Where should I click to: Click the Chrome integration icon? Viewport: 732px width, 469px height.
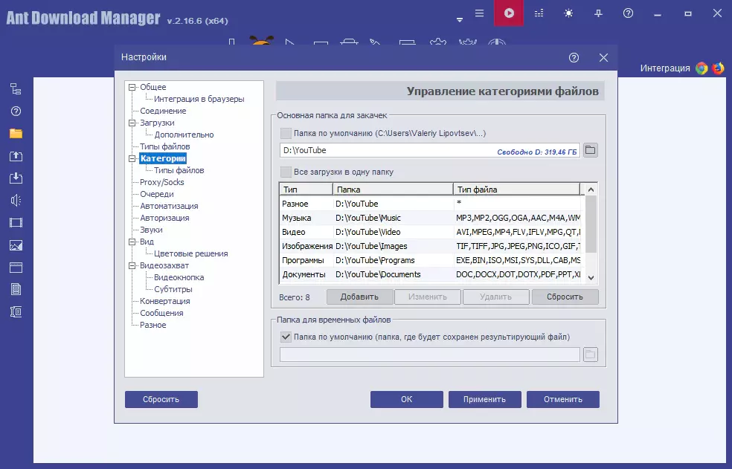point(701,68)
